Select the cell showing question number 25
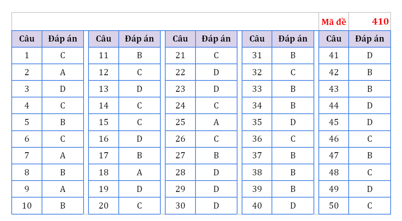The height and width of the screenshot is (221, 402). tap(180, 122)
